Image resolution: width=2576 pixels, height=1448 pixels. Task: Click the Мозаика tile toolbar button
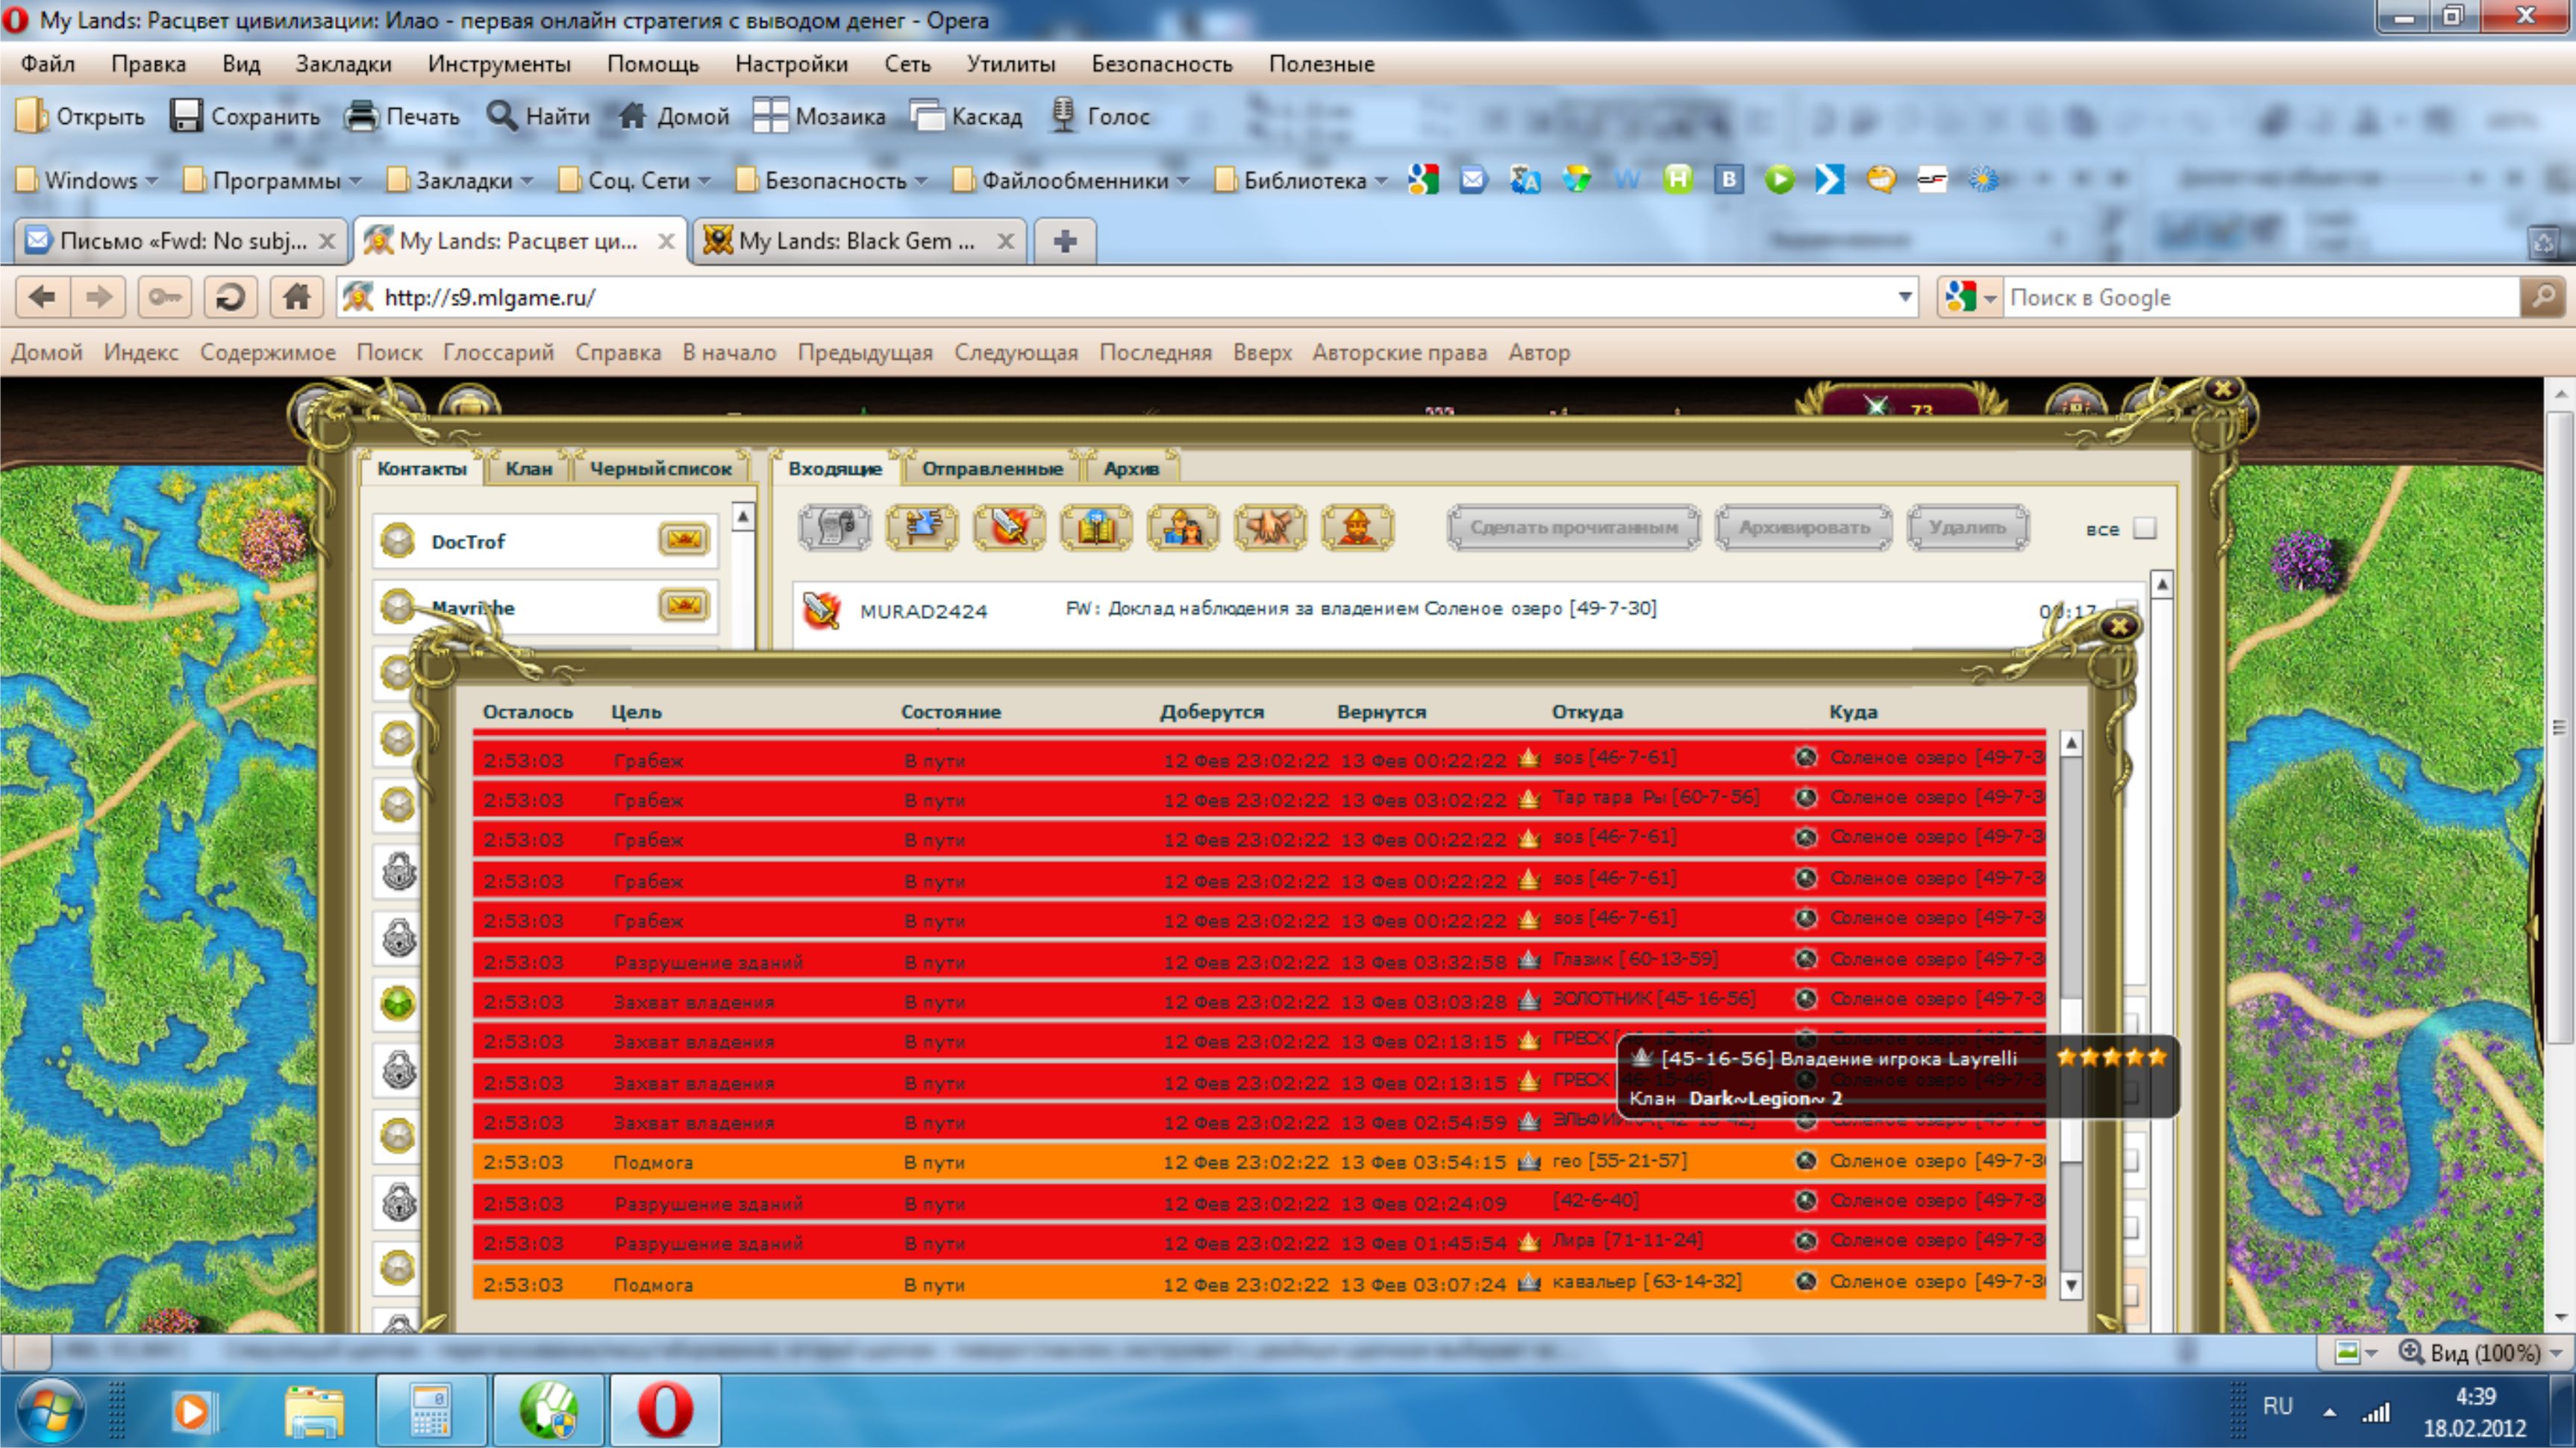(819, 116)
